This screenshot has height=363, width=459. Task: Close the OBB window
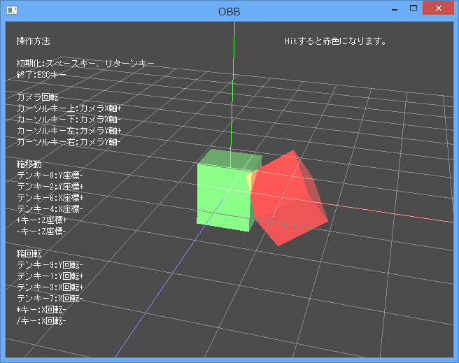(x=438, y=8)
